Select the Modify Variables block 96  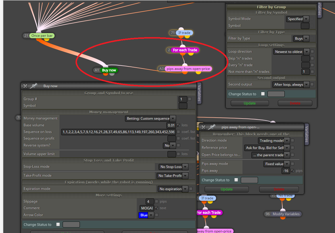(286, 214)
